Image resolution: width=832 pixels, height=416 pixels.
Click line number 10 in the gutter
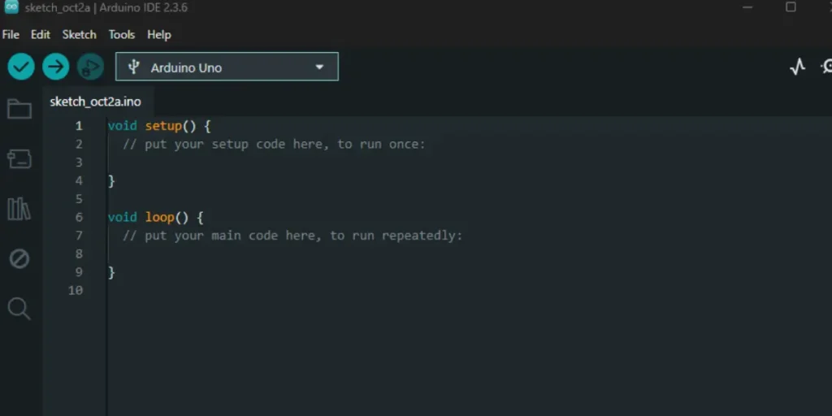pyautogui.click(x=76, y=290)
